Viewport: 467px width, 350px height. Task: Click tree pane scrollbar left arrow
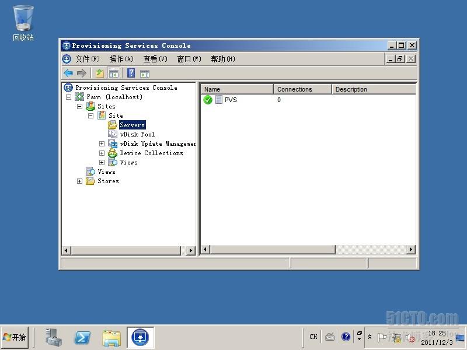(x=66, y=251)
